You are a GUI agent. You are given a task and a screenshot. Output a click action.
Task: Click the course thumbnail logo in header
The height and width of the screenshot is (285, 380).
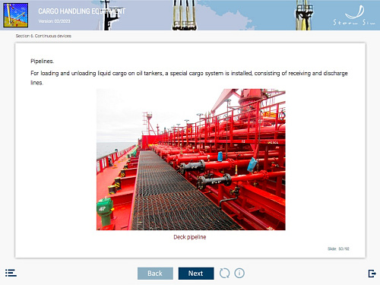tap(15, 15)
